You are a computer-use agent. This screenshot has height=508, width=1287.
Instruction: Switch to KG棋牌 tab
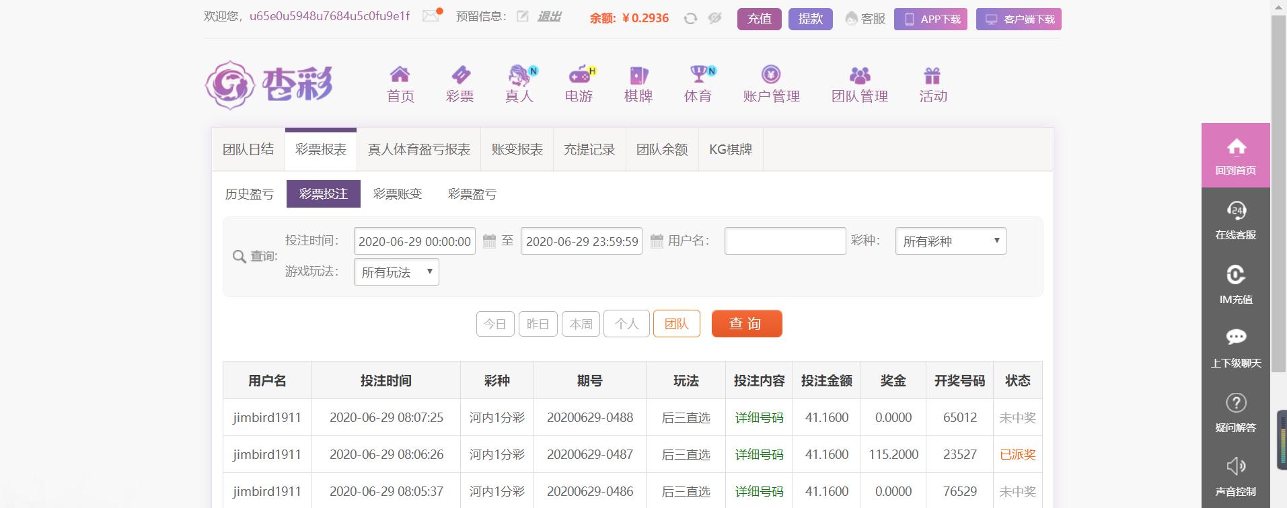coord(731,149)
